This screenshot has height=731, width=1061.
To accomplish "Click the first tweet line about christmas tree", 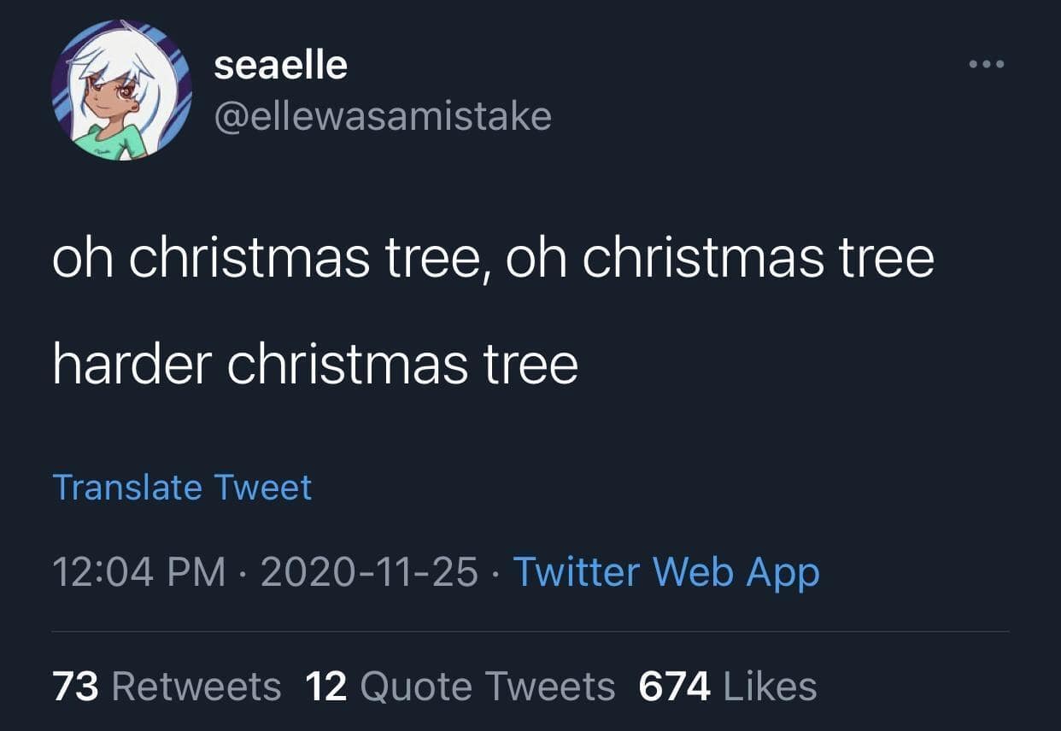I will 493,257.
